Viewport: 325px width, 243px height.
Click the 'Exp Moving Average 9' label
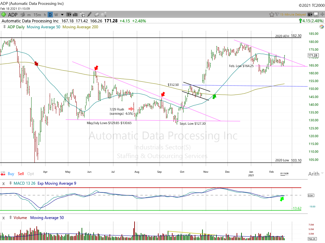pos(57,183)
